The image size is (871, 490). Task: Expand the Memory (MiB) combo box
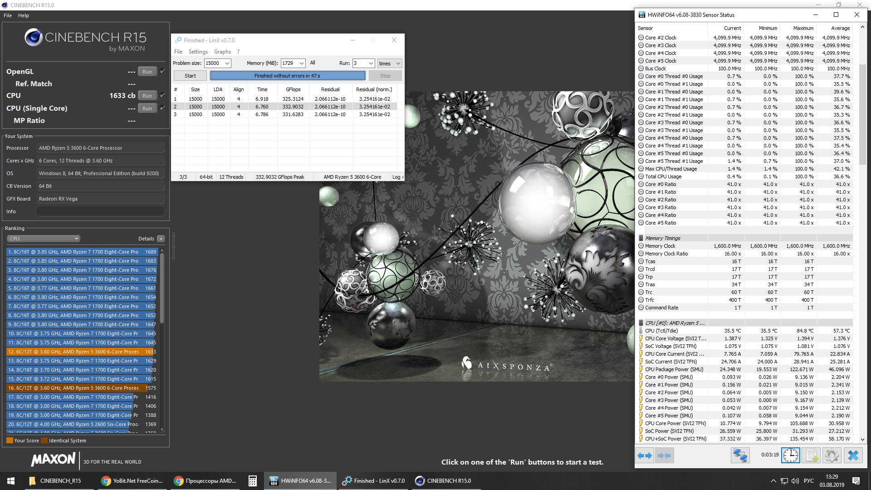click(x=301, y=64)
